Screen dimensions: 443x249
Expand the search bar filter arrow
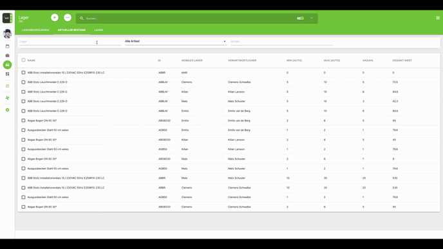(312, 19)
